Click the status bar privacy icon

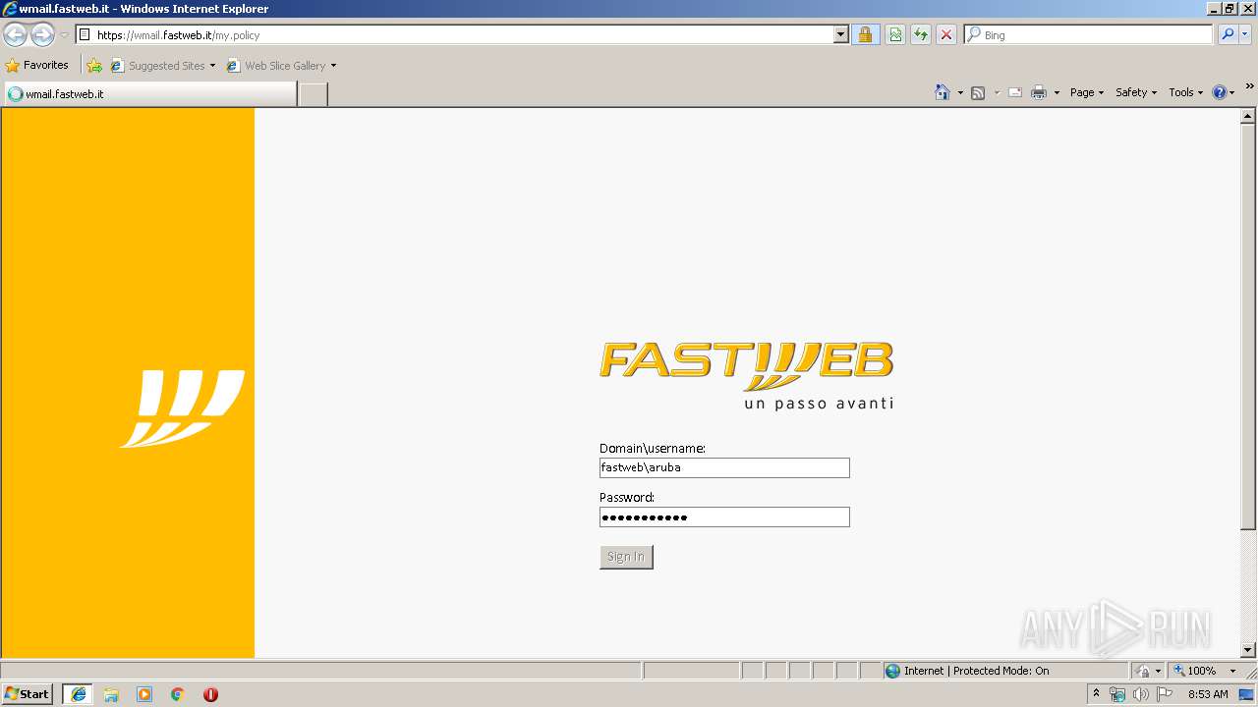pyautogui.click(x=1144, y=671)
